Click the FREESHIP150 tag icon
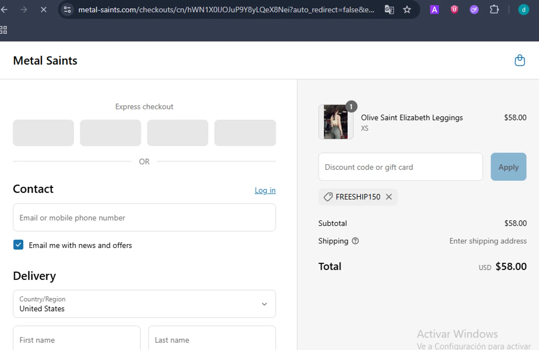The height and width of the screenshot is (350, 539). pyautogui.click(x=328, y=197)
